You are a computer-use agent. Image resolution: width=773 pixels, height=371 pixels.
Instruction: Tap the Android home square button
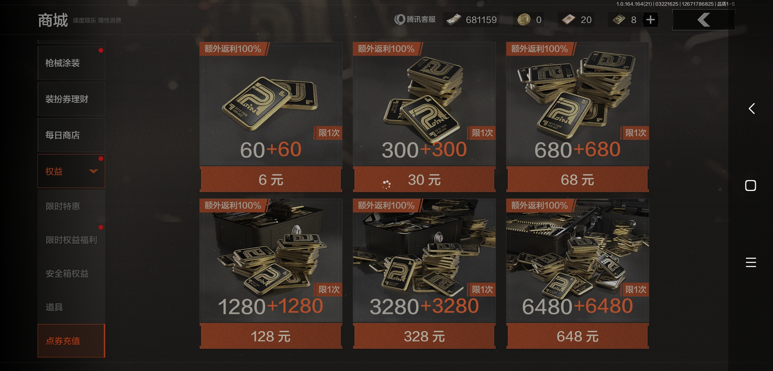[x=751, y=185]
